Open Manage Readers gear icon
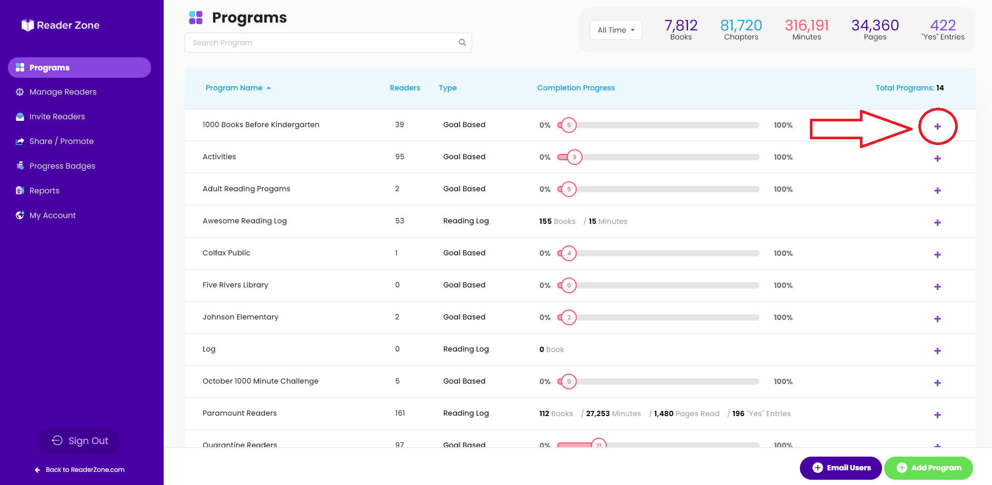Screen dimensions: 992x485 [x=20, y=92]
